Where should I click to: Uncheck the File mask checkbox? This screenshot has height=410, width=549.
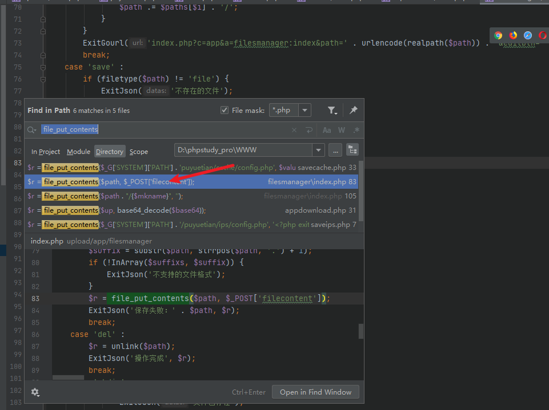[225, 110]
